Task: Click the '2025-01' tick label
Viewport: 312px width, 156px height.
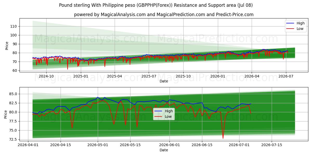Action: (81, 76)
